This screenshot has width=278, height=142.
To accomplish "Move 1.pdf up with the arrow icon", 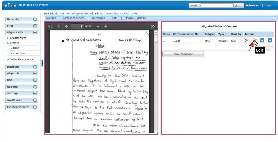I will (262, 40).
